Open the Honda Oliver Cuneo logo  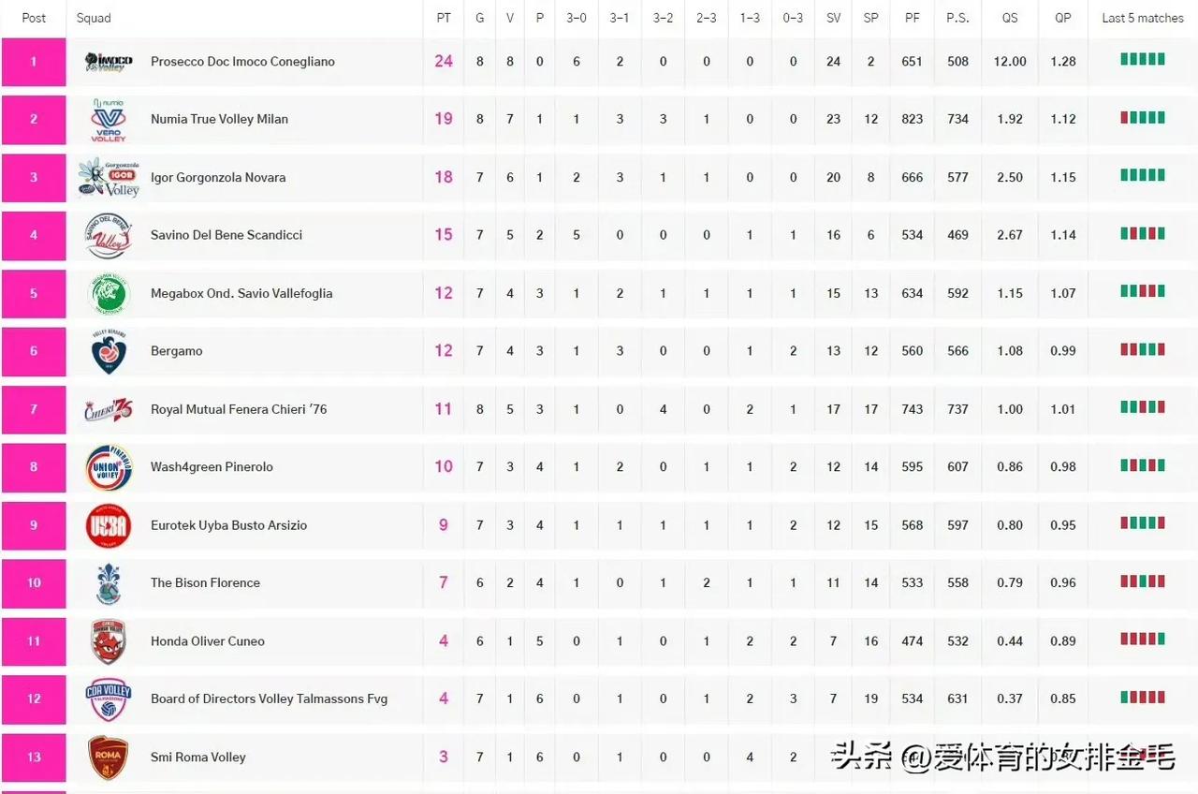pyautogui.click(x=109, y=641)
